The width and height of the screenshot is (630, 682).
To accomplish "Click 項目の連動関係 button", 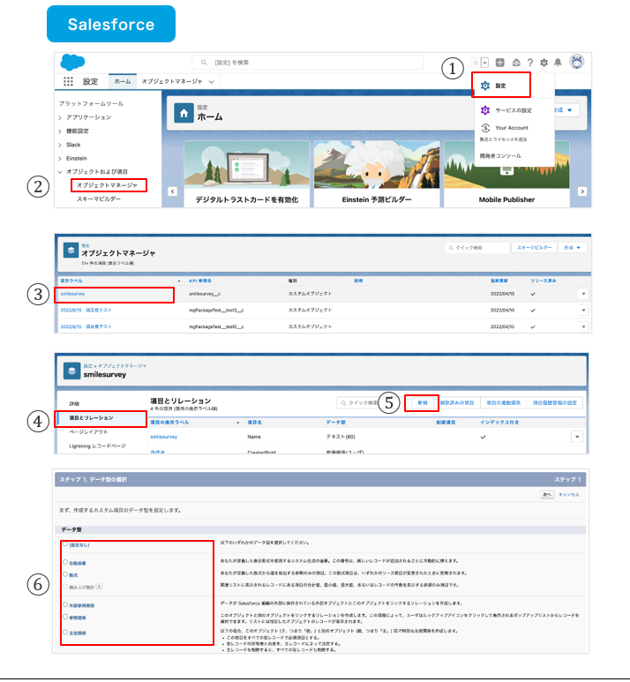I will coord(503,403).
